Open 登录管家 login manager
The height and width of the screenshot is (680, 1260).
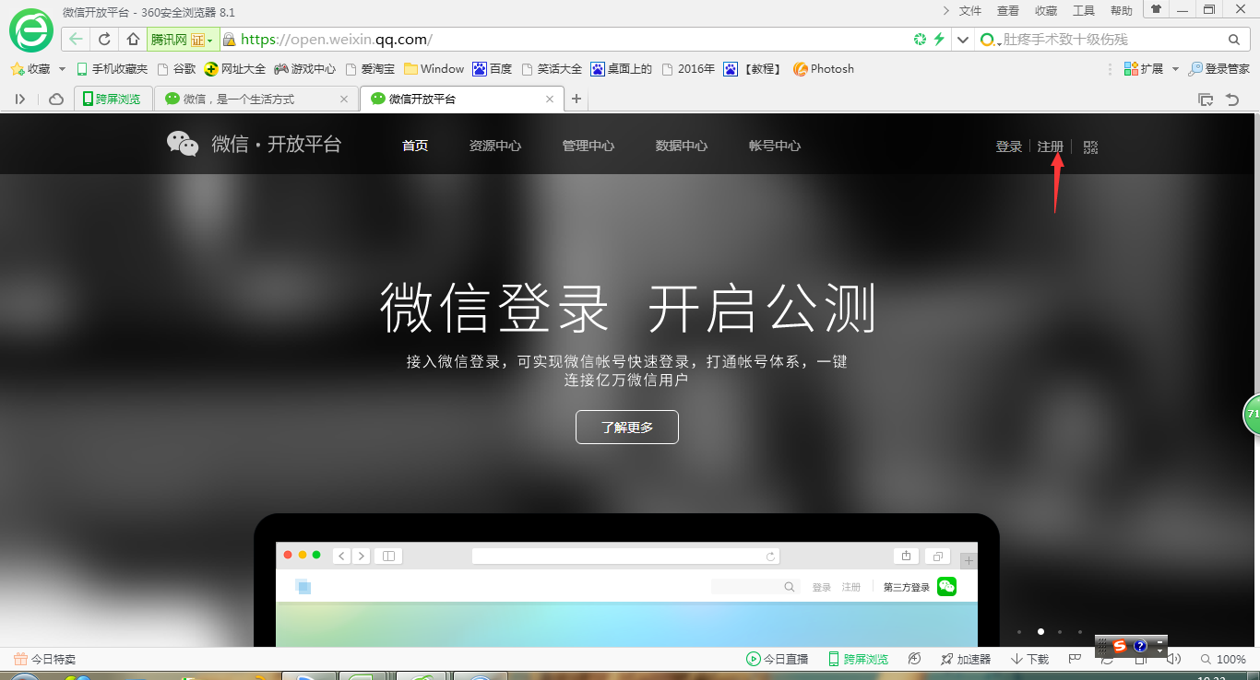coord(1219,69)
